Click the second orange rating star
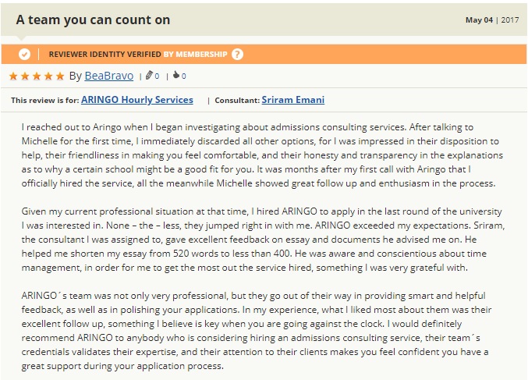 click(x=25, y=76)
